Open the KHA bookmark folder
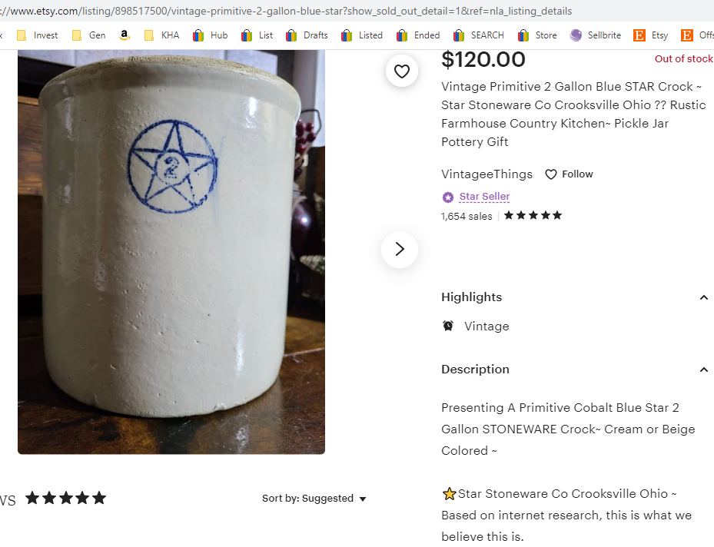 point(161,35)
